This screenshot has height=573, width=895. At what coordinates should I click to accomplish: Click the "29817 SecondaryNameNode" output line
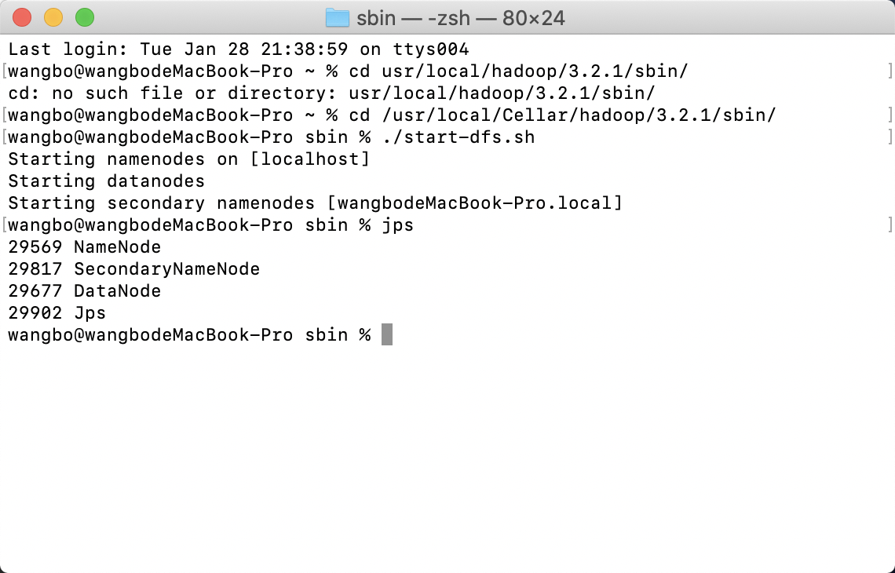tap(133, 268)
